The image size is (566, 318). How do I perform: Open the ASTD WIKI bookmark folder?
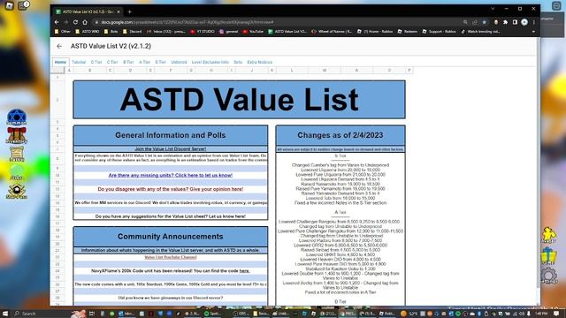88,32
